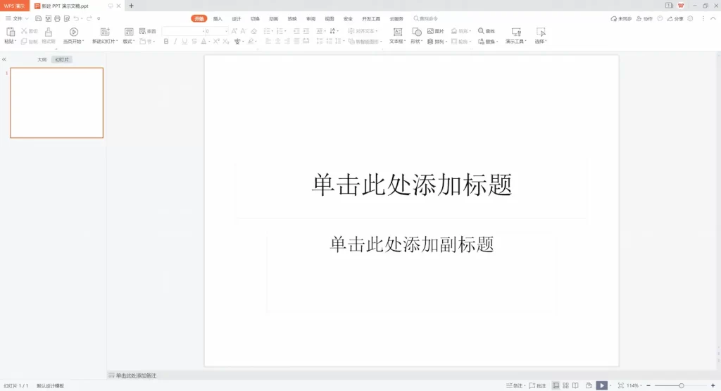The width and height of the screenshot is (721, 391).
Task: Toggle Italic formatting
Action: click(175, 42)
